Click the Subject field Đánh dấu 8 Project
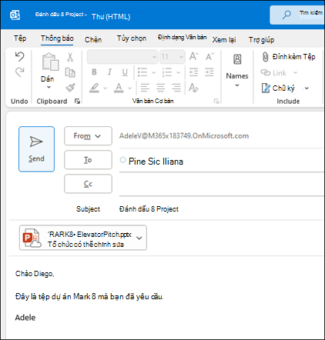325x340 pixels. coord(149,209)
